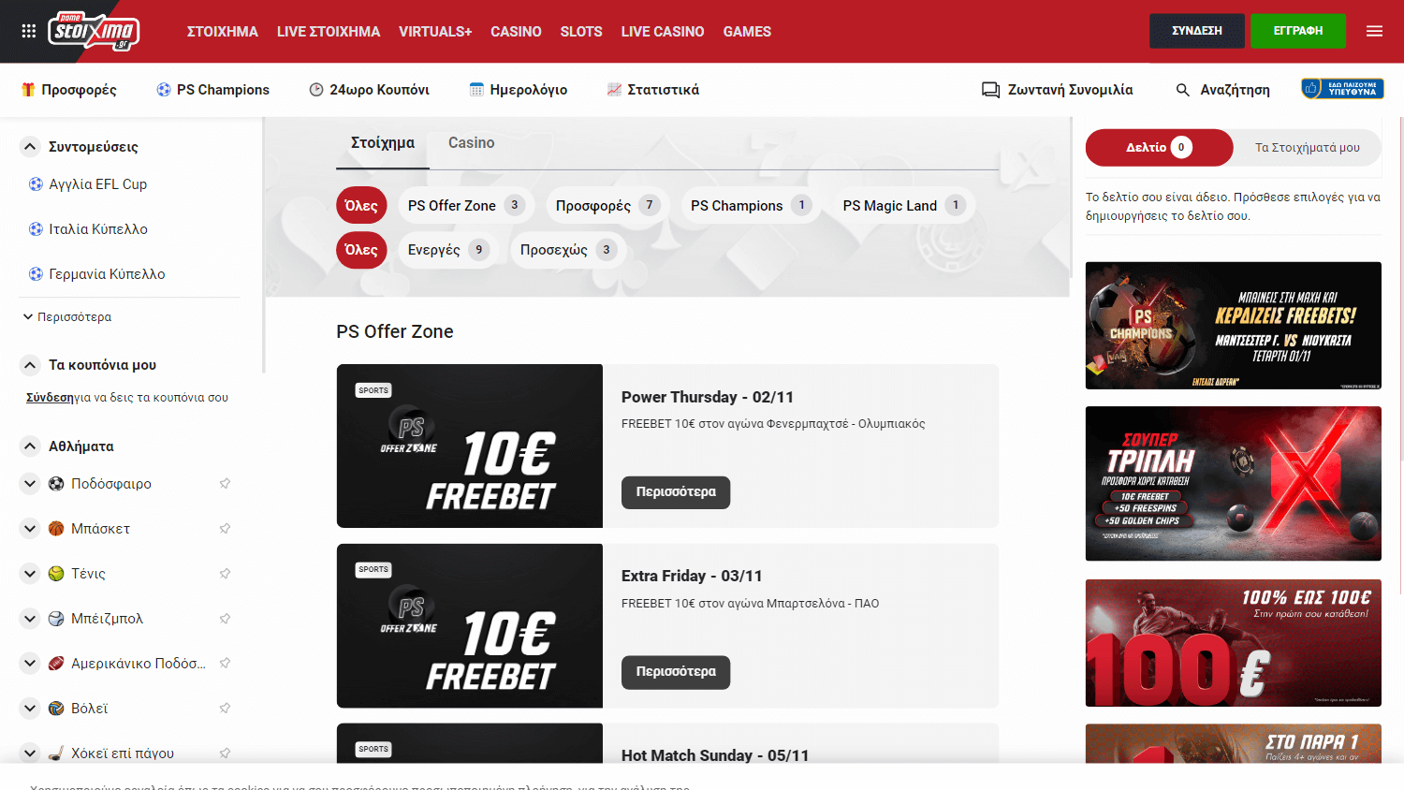Click the icon beside Αγγλία EFL Cup

coord(36,184)
